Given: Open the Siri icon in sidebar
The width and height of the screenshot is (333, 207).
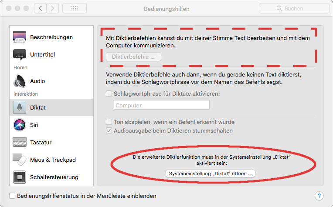Looking at the screenshot, I should (20, 125).
